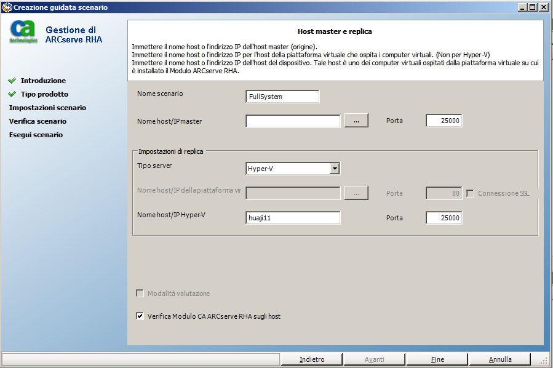
Task: Click the Nome host/IP master input field
Action: coord(293,121)
